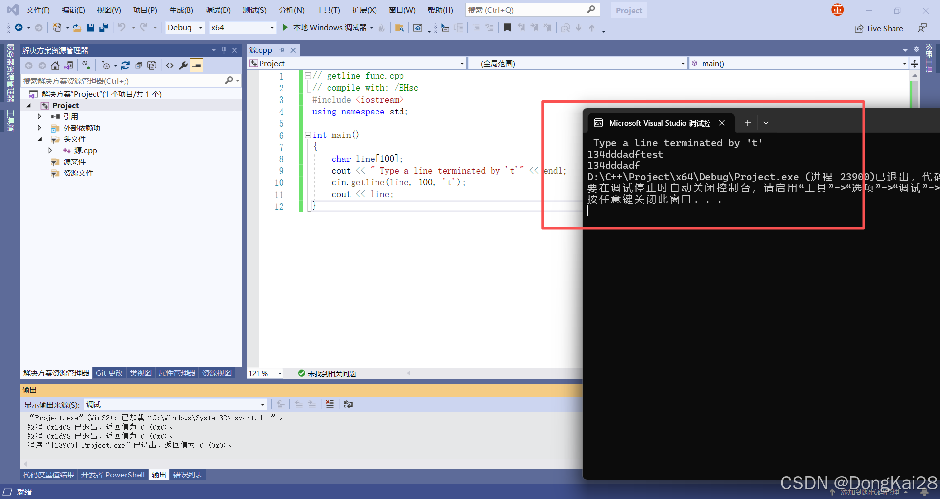Open the 编辑(E) menu
Image resolution: width=940 pixels, height=499 pixels.
tap(73, 10)
